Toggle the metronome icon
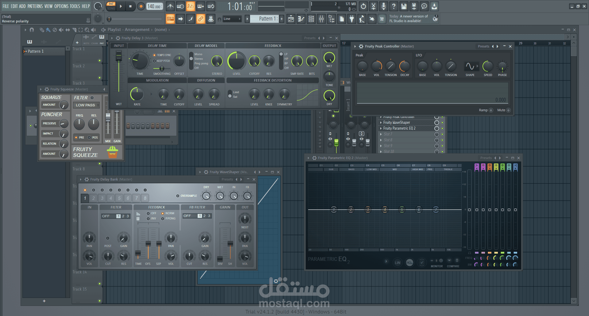The height and width of the screenshot is (316, 589). 170,6
